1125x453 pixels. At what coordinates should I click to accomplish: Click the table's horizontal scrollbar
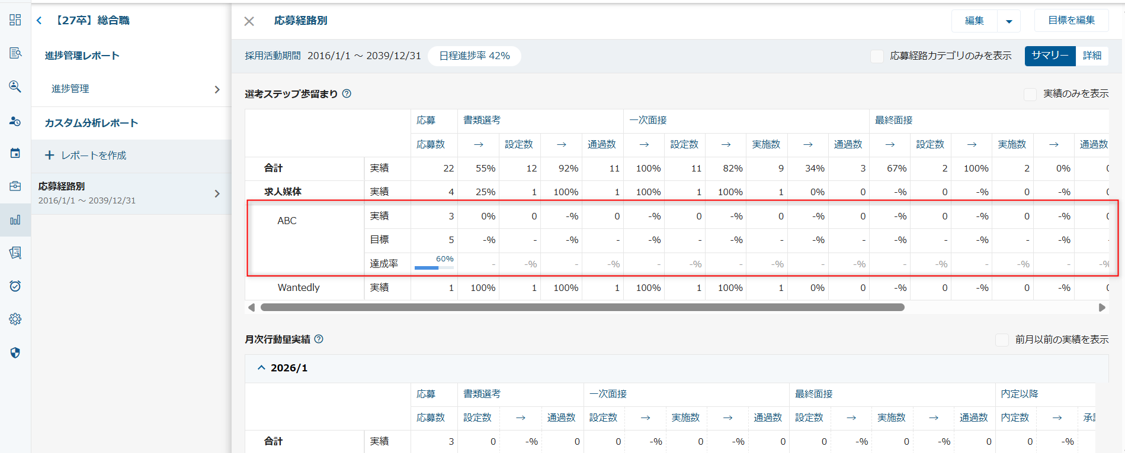coord(582,308)
